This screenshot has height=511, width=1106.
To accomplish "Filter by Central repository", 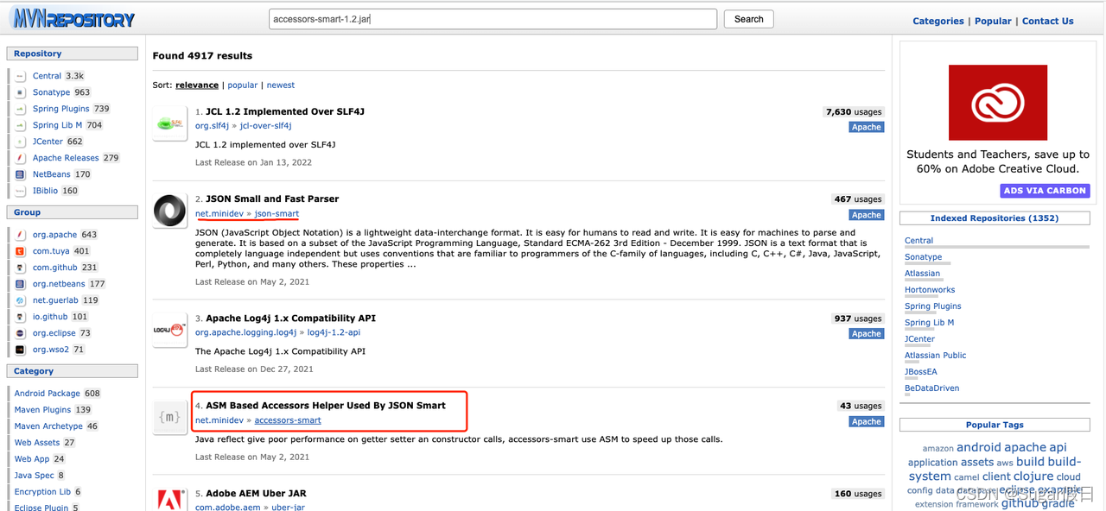I will click(x=47, y=76).
